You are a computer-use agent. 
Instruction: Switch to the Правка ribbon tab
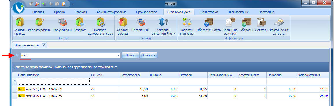coord(60,12)
